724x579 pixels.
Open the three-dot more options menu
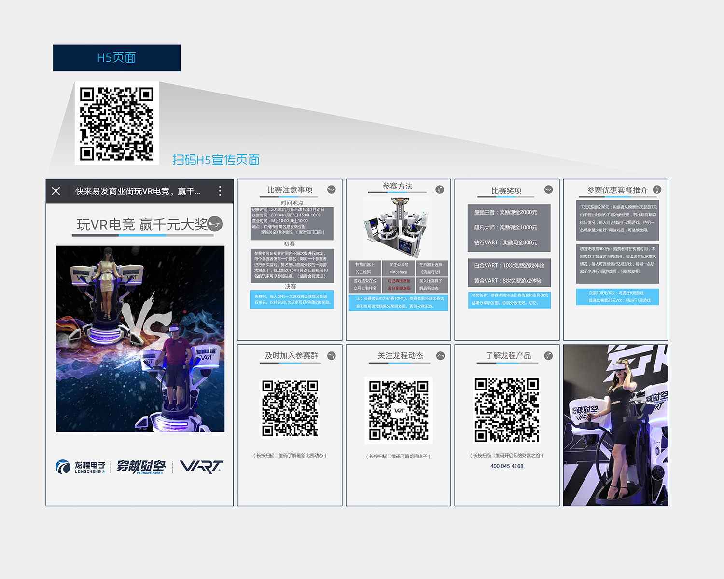(x=220, y=191)
